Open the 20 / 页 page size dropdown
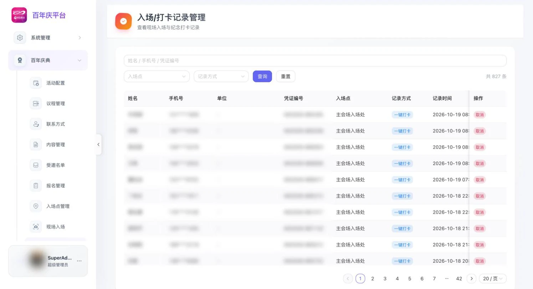The height and width of the screenshot is (289, 533). pos(493,279)
